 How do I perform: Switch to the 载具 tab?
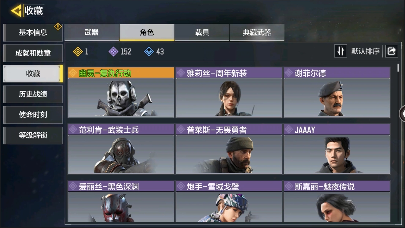202,32
